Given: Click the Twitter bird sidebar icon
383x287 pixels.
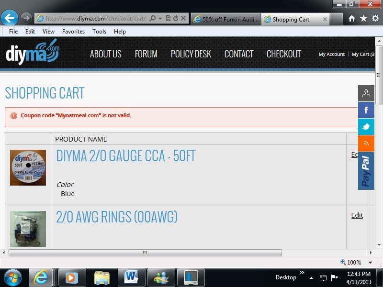Looking at the screenshot, I should pyautogui.click(x=366, y=127).
